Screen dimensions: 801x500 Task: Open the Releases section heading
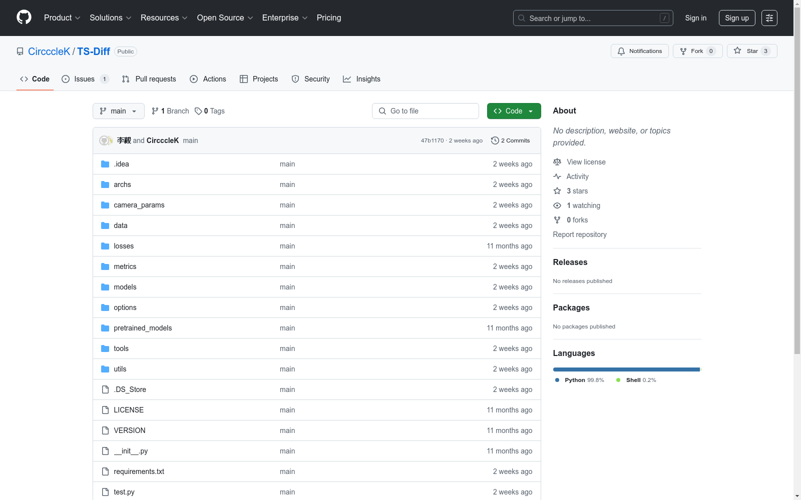tap(570, 262)
